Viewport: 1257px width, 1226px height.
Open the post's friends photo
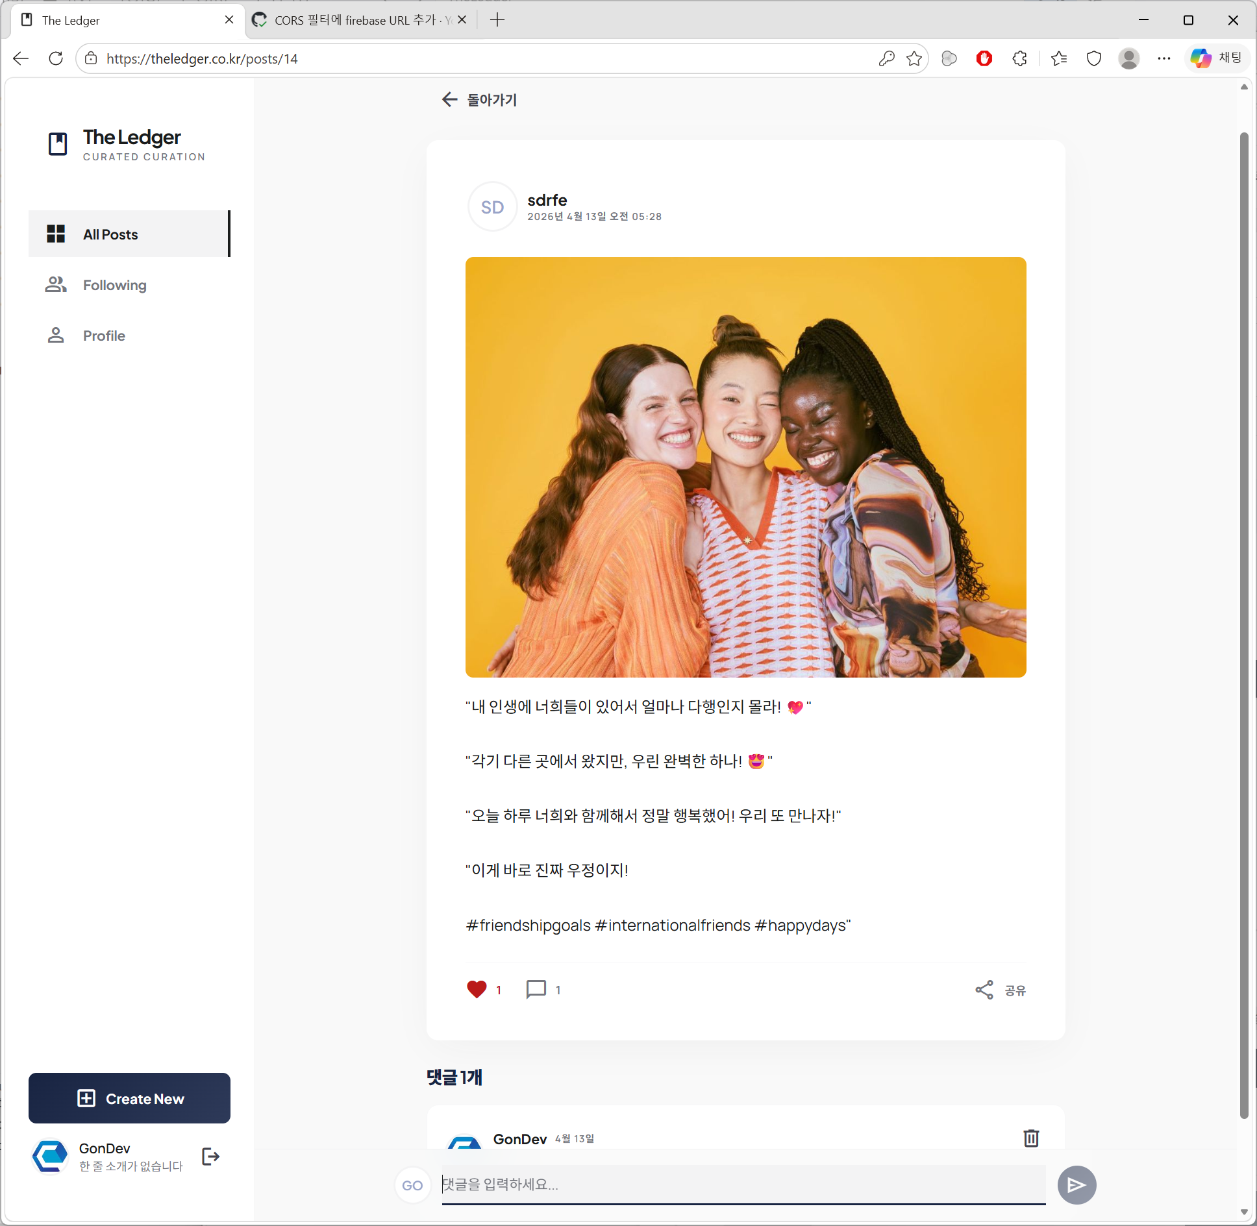[745, 467]
